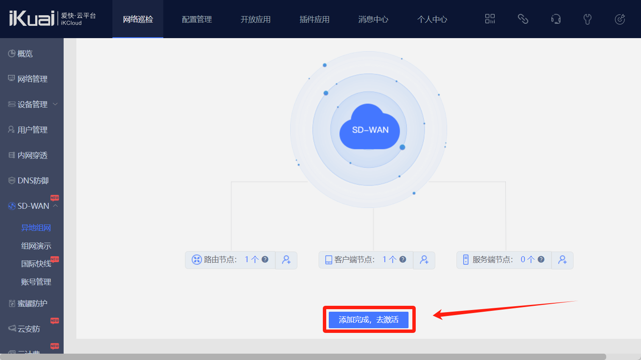Add a client node user icon
Viewport: 641px width, 360px height.
(424, 260)
